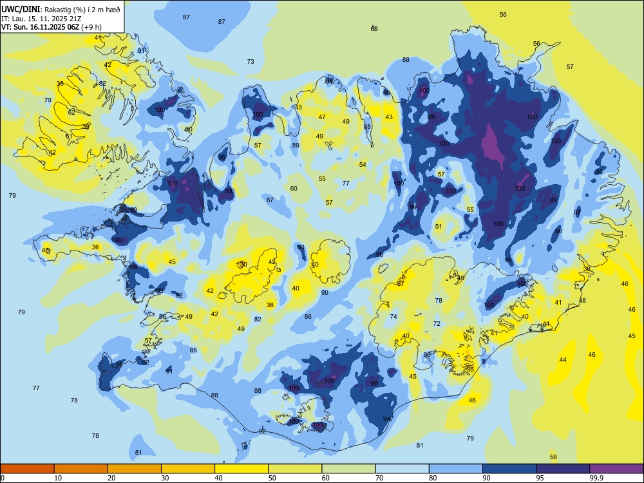
Task: Select the humidity value '51' on the map
Action: click(439, 226)
